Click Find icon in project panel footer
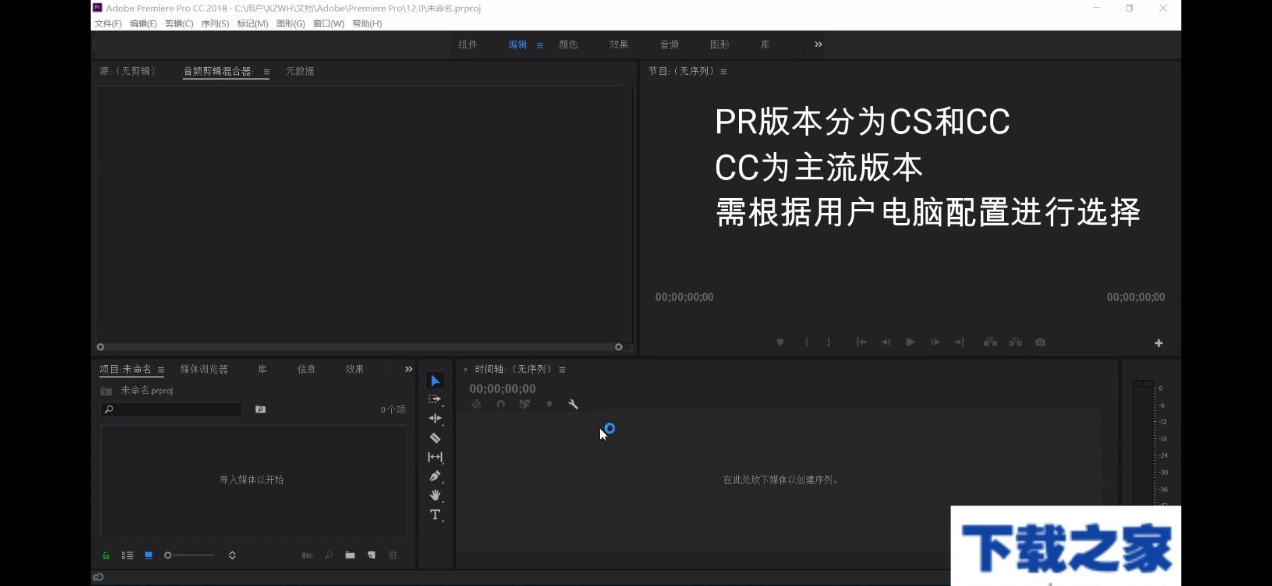Viewport: 1272px width, 586px height. coord(329,556)
